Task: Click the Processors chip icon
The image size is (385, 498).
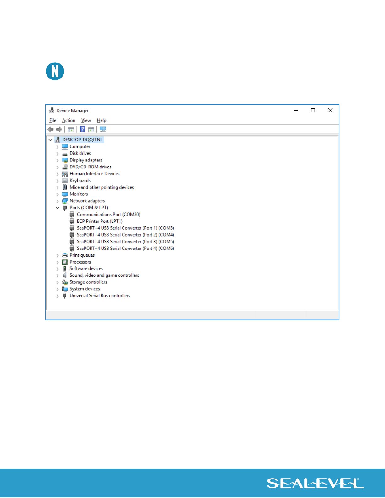Action: [x=65, y=262]
